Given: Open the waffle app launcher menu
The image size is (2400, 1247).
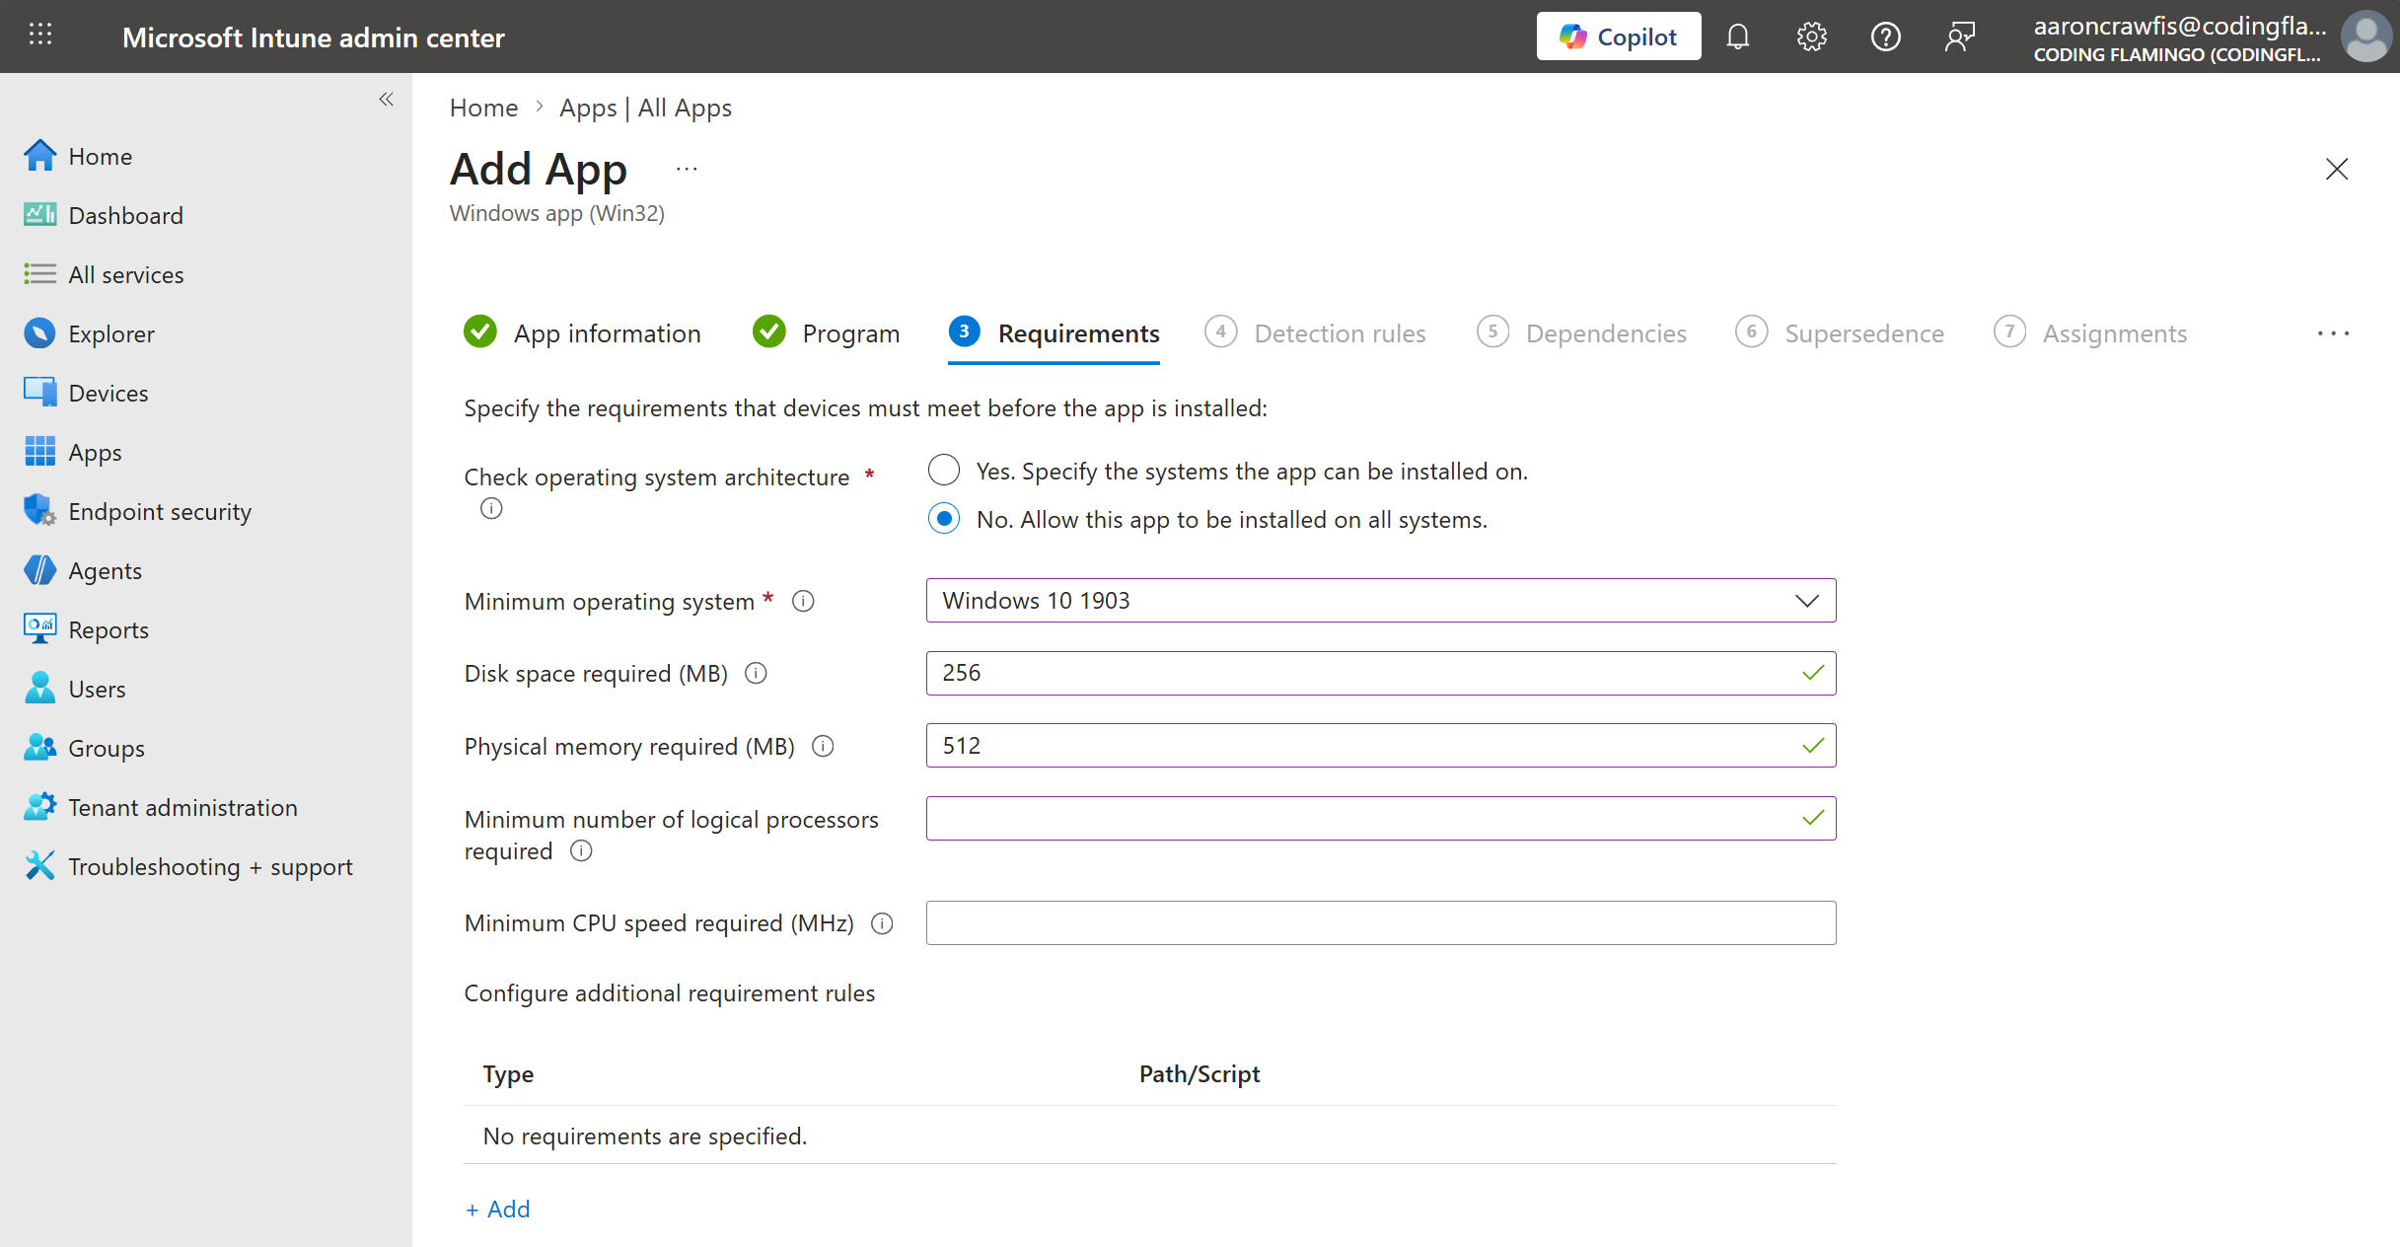Looking at the screenshot, I should point(40,36).
